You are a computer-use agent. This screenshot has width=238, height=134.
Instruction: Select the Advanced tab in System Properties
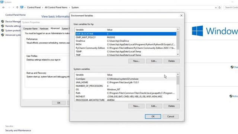pos(55,28)
